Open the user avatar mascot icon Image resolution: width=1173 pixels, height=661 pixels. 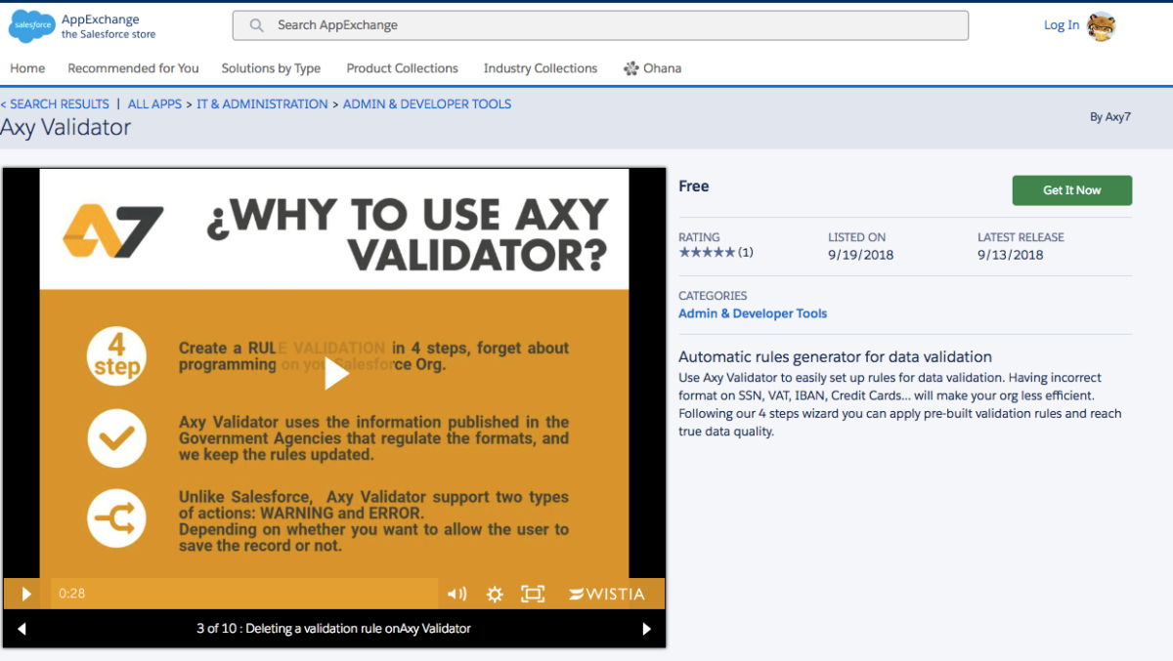coord(1102,26)
